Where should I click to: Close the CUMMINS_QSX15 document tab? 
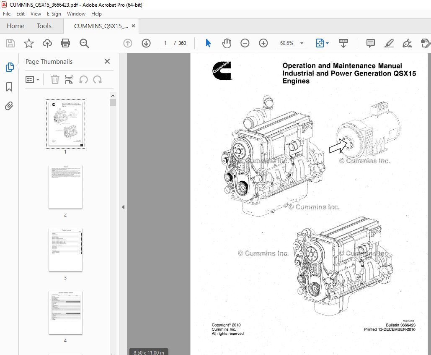(133, 26)
